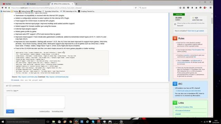The width and height of the screenshot is (221, 124).
Task: Toggle show my flair checkbox
Action: point(175,24)
